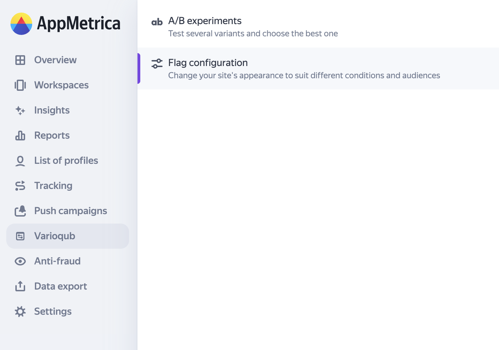This screenshot has height=350, width=499.
Task: Click the A/B experiments 'ab' icon
Action: 157,22
